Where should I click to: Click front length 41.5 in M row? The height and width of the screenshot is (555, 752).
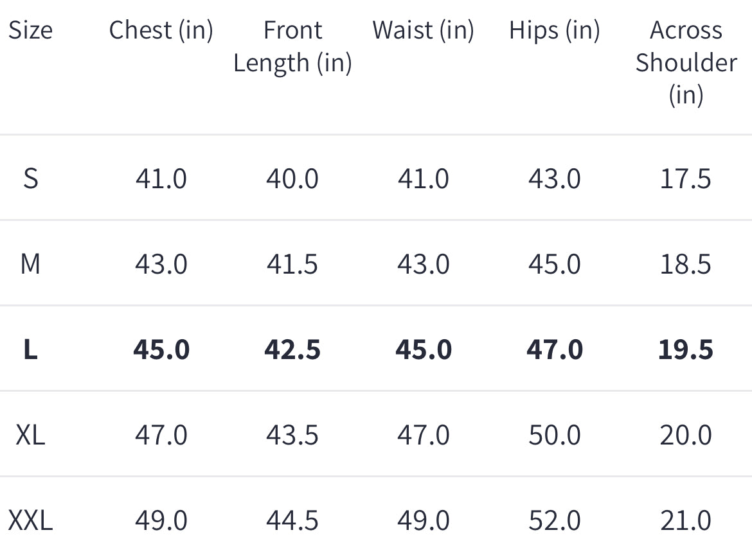click(x=292, y=263)
